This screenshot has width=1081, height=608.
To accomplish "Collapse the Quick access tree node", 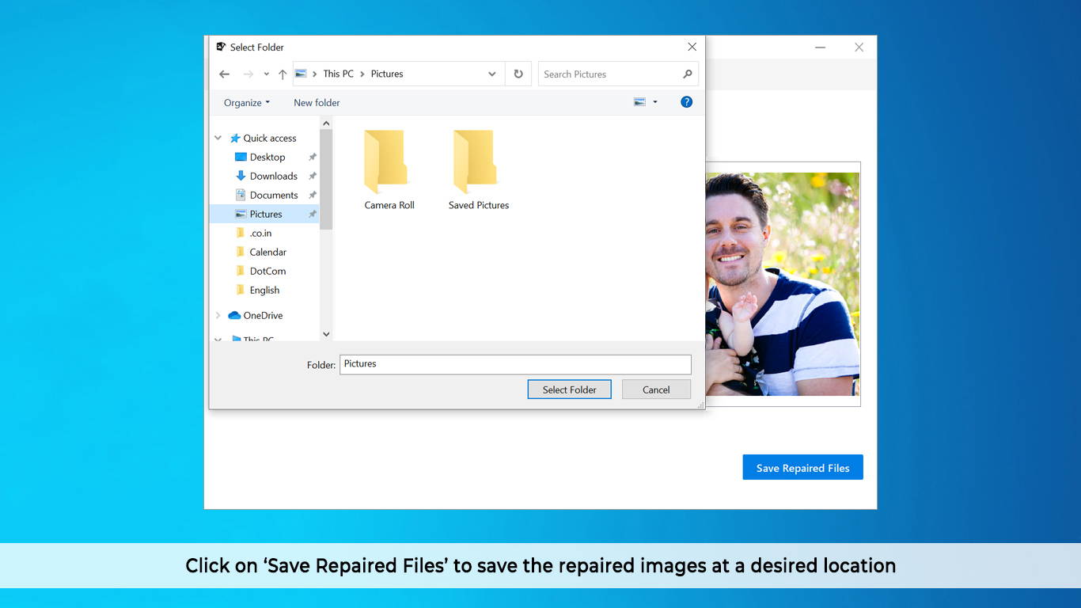I will (x=218, y=138).
